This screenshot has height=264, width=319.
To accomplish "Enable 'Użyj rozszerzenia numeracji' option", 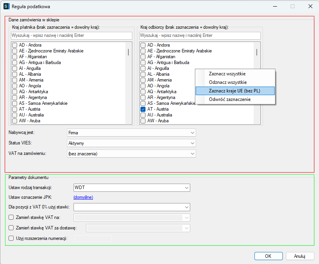I will [x=11, y=238].
